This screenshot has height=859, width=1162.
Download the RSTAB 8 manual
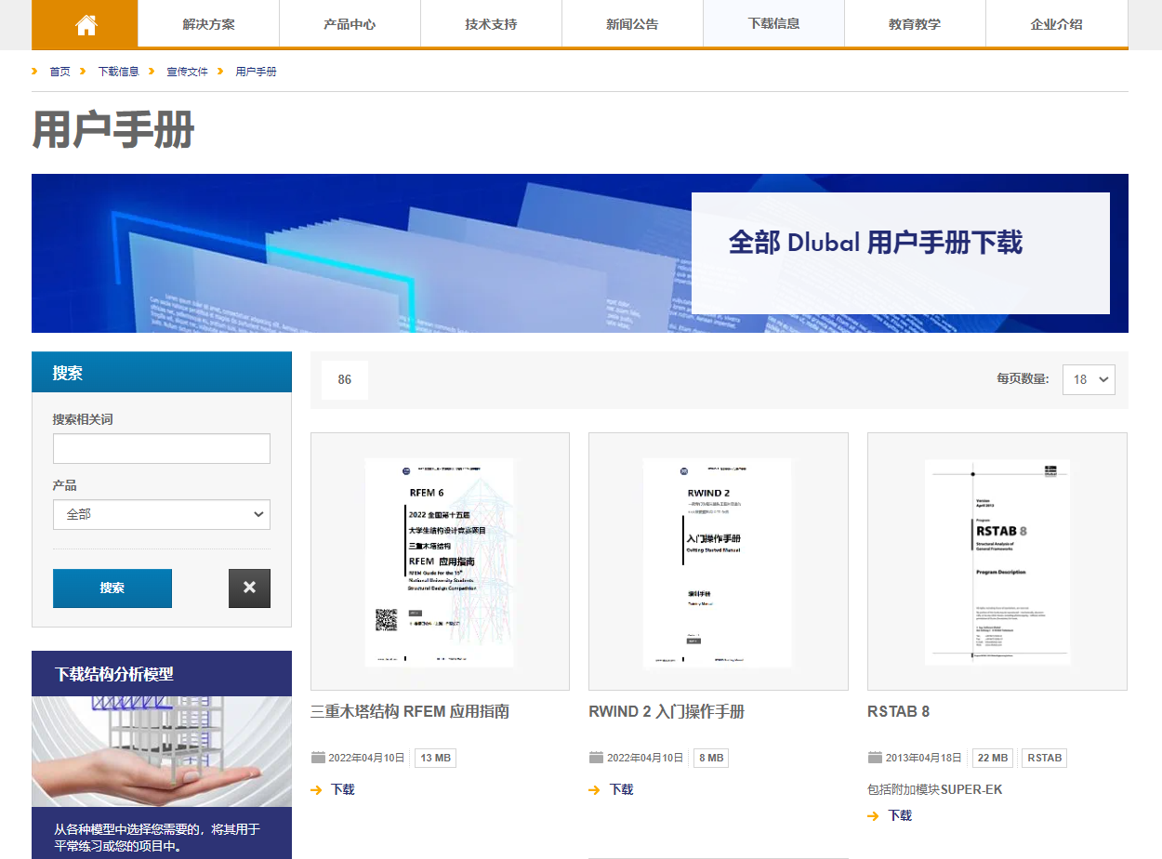coord(900,815)
